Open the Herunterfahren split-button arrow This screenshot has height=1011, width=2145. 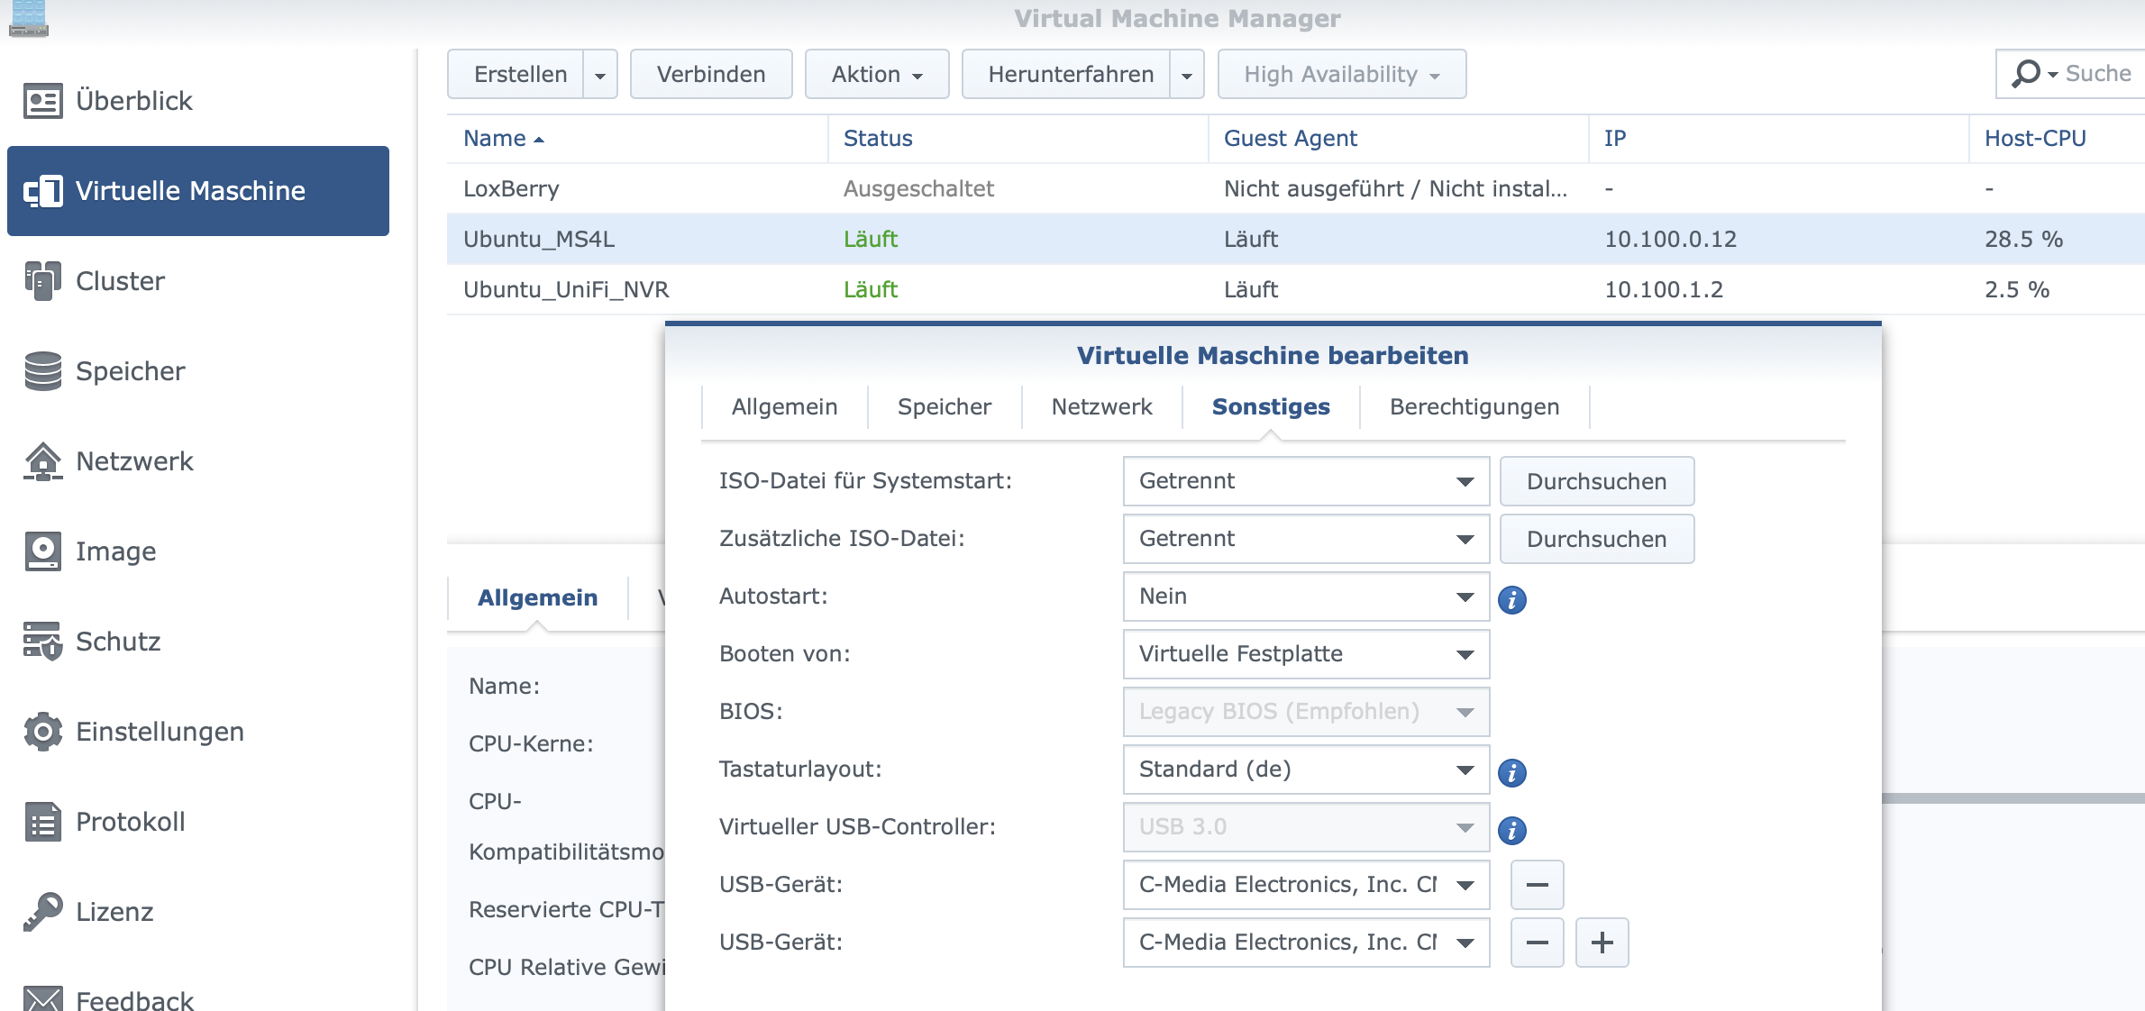pos(1187,74)
